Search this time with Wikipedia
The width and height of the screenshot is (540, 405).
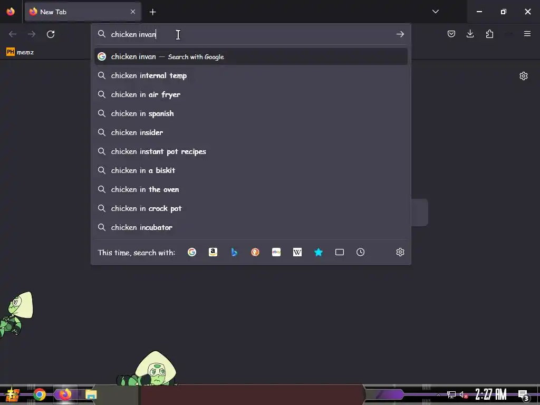point(297,252)
